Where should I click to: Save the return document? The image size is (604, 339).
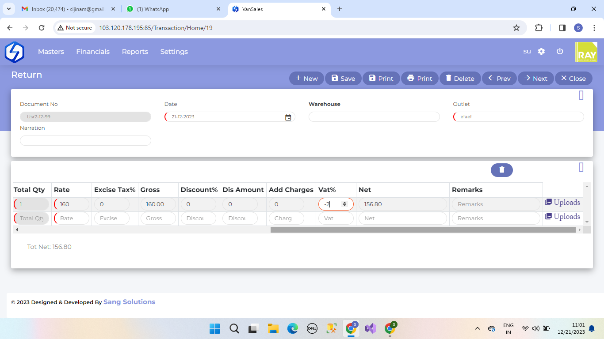click(x=343, y=78)
